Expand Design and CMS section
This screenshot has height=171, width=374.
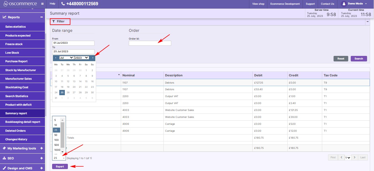[x=42, y=168]
